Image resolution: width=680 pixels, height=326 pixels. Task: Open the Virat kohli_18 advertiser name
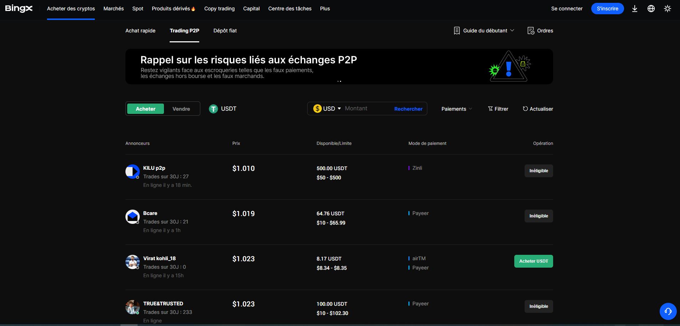pos(159,258)
